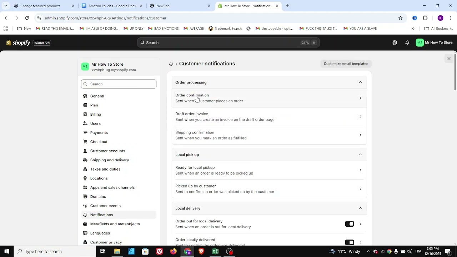Collapse the Local delivery section
457x257 pixels.
[360, 208]
